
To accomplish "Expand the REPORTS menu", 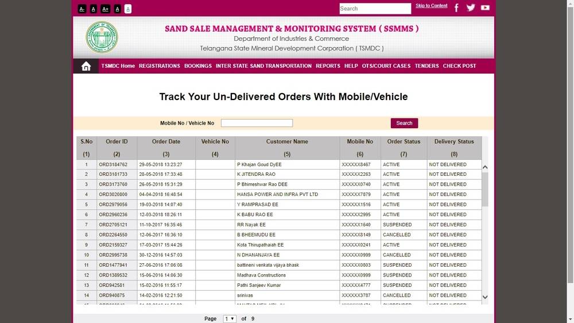I will click(x=328, y=66).
